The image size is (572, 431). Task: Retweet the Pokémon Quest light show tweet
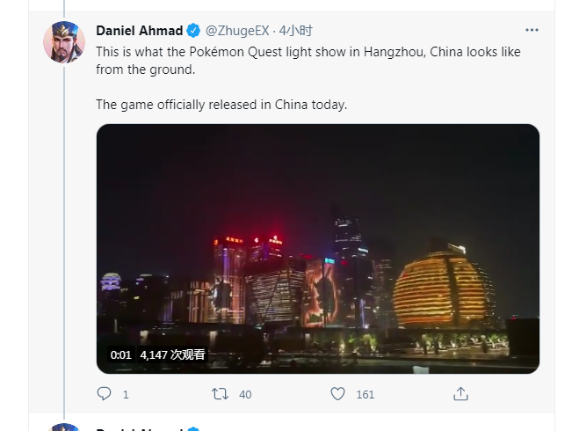(220, 394)
